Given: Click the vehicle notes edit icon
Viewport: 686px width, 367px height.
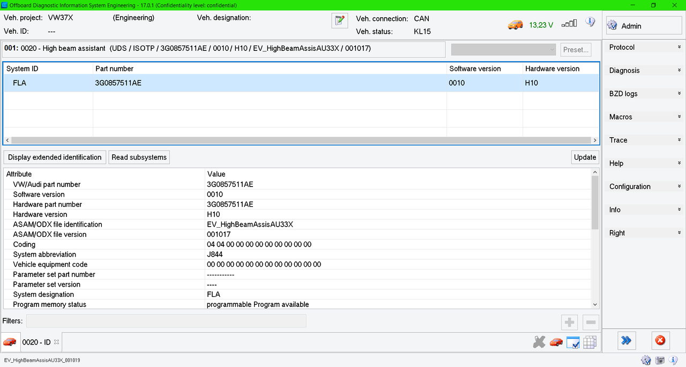Looking at the screenshot, I should [340, 20].
